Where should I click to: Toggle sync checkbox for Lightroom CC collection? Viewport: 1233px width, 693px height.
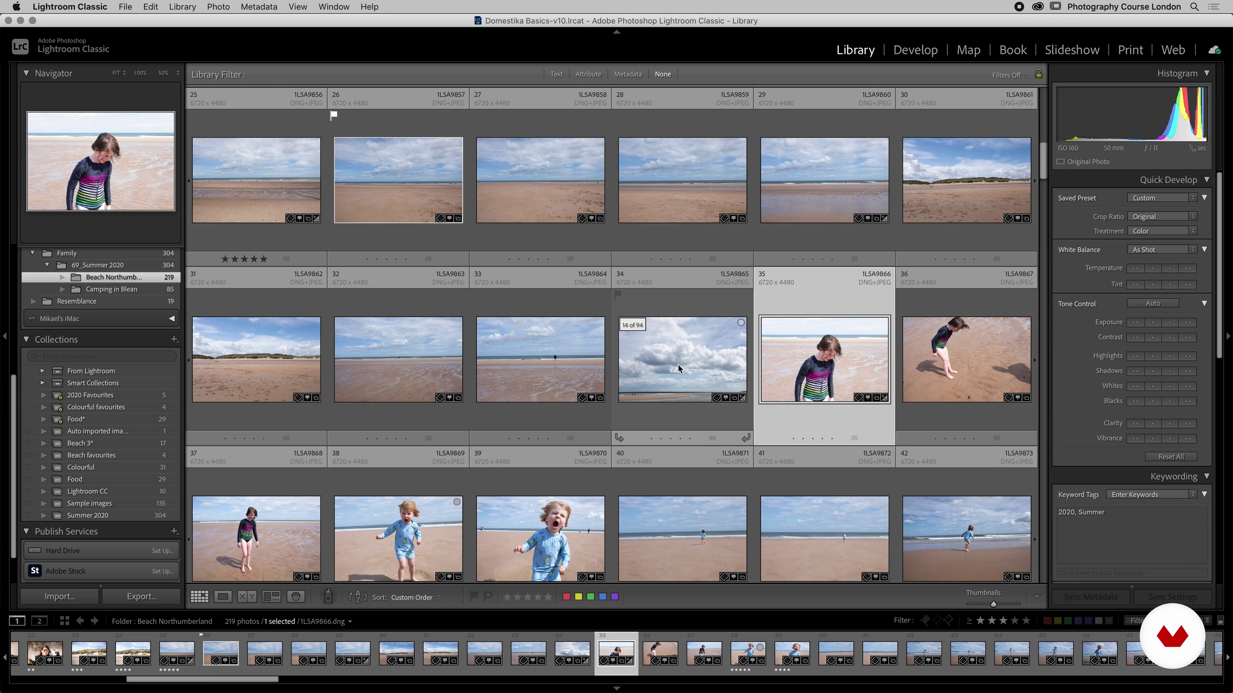pos(28,491)
